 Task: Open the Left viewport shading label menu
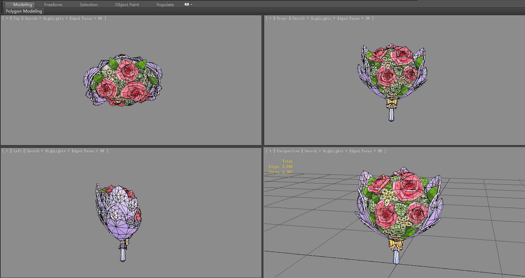coord(65,151)
